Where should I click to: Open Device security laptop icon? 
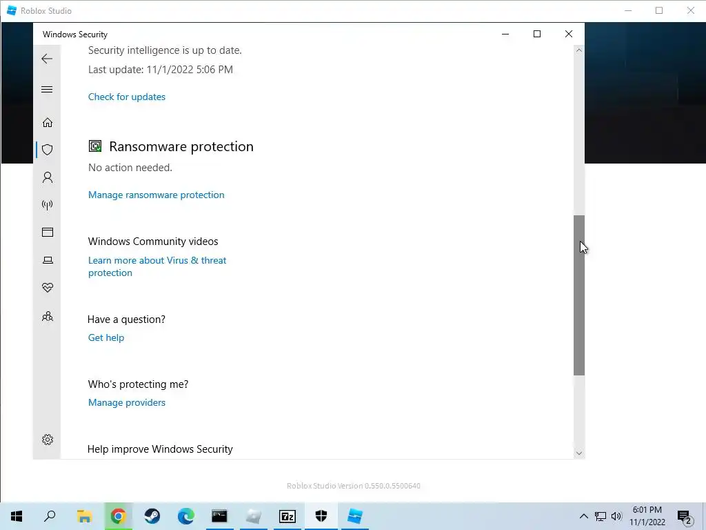(x=48, y=260)
